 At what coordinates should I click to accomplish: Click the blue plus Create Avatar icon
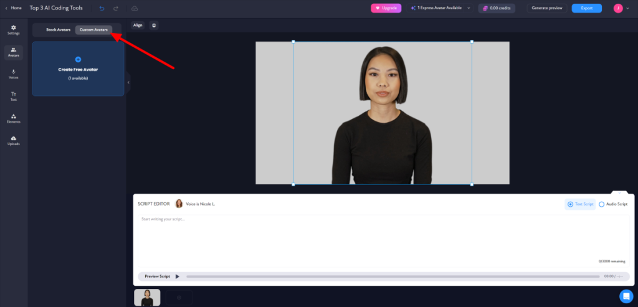coord(78,59)
